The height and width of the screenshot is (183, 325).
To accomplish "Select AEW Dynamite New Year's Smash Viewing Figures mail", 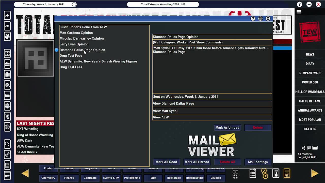I will [x=99, y=61].
